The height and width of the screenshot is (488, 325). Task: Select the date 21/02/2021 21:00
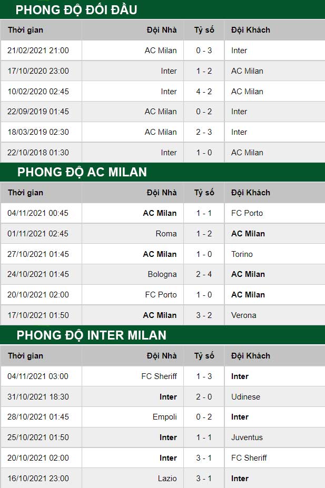38,51
